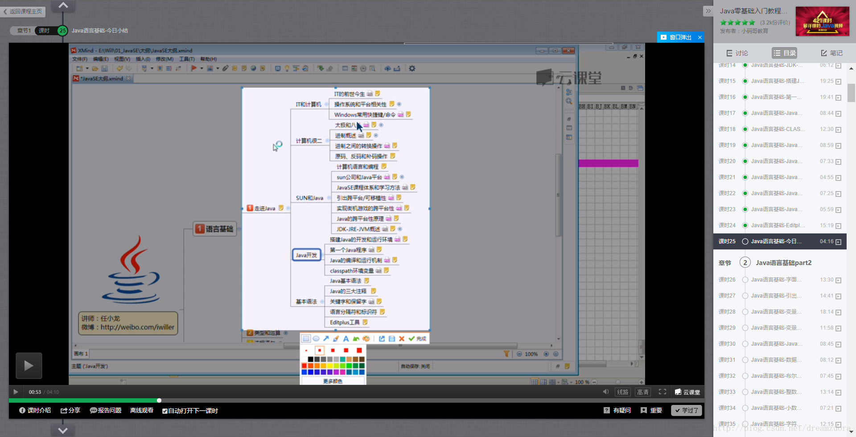Click the large play button on the video
This screenshot has height=437, width=856.
pos(29,366)
